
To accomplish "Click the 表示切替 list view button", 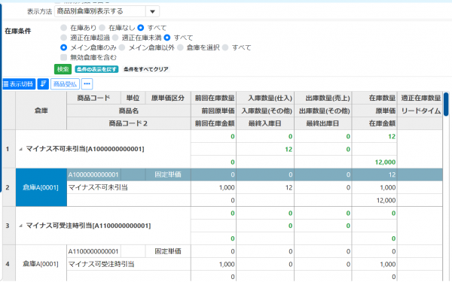I will pos(19,84).
